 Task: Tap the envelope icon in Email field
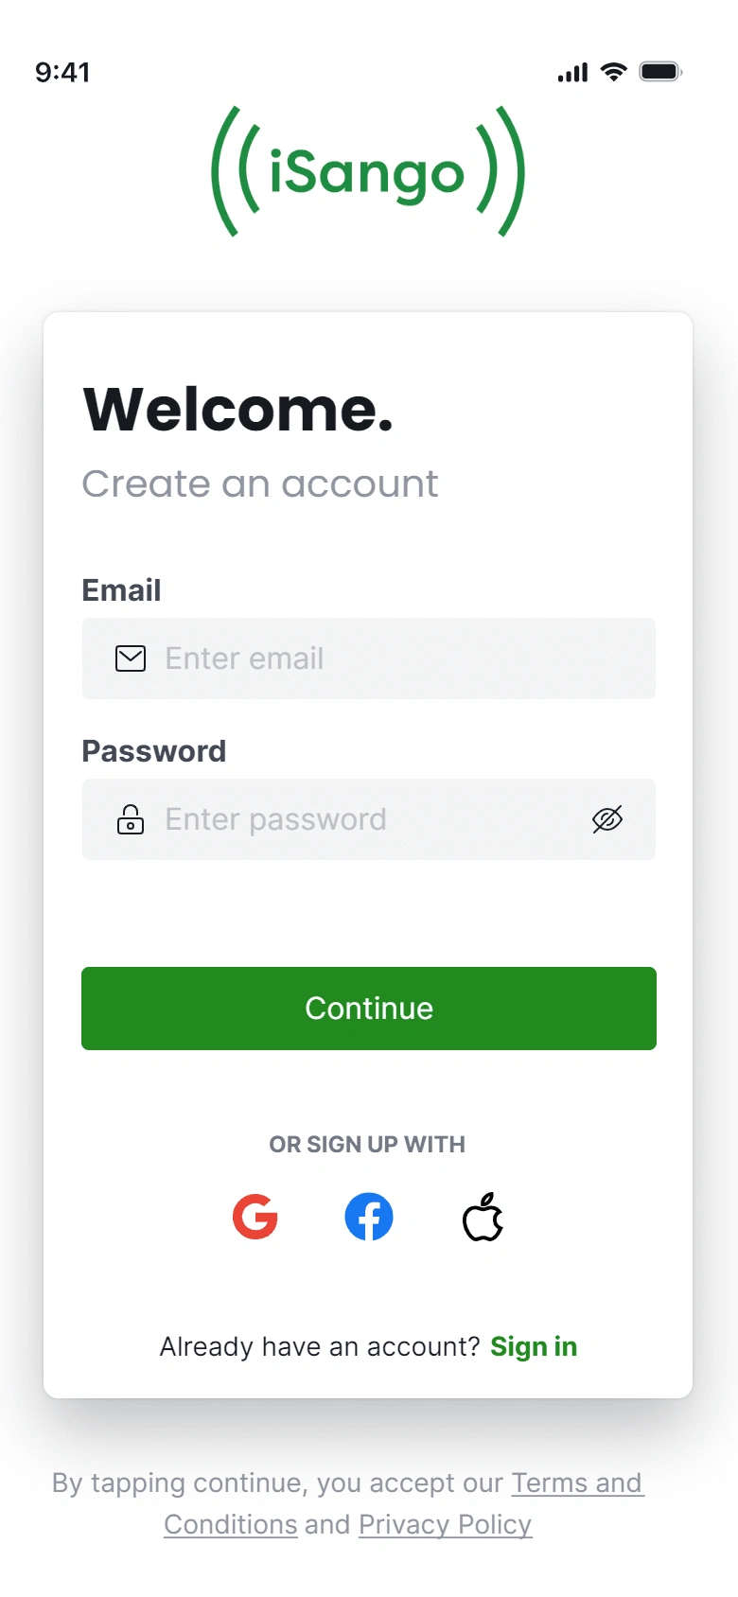pyautogui.click(x=131, y=658)
